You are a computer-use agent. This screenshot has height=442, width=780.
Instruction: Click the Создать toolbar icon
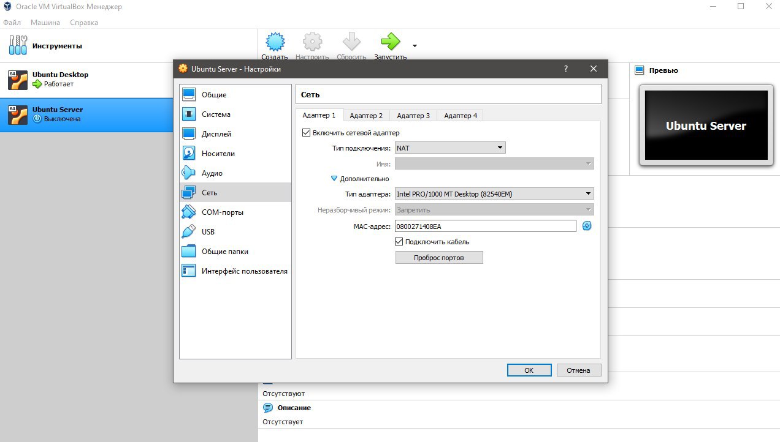275,42
